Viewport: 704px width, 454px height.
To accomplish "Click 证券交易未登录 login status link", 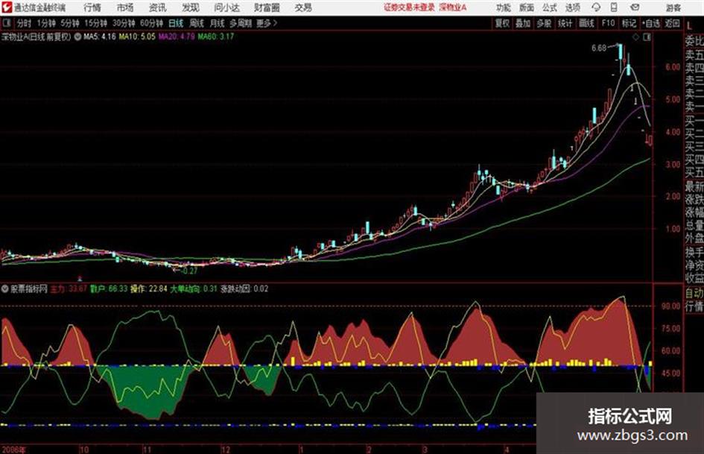I will coord(409,7).
